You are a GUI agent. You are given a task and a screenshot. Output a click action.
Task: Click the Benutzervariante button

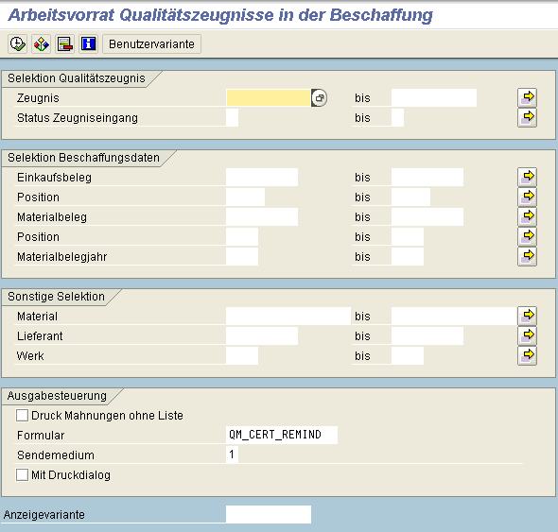pyautogui.click(x=151, y=44)
